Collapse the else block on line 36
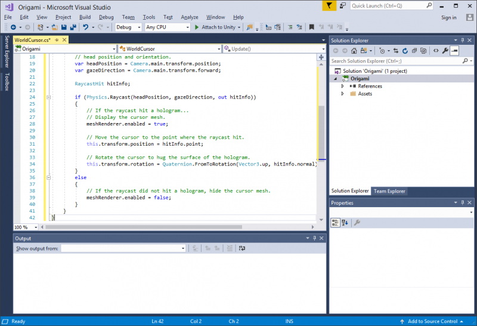 pos(48,177)
